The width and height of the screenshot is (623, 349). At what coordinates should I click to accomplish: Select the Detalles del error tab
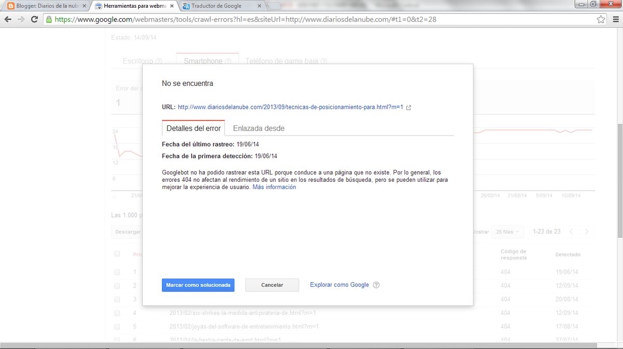[x=193, y=128]
